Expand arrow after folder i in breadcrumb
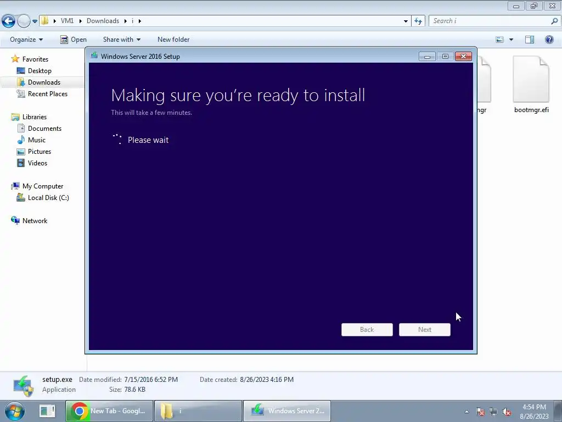The image size is (562, 422). click(140, 21)
